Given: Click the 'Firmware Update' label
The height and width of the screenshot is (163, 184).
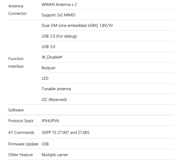Looking at the screenshot, I should (23, 144).
